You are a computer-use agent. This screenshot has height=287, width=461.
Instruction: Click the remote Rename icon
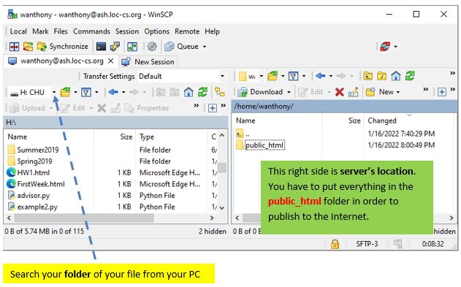point(354,92)
